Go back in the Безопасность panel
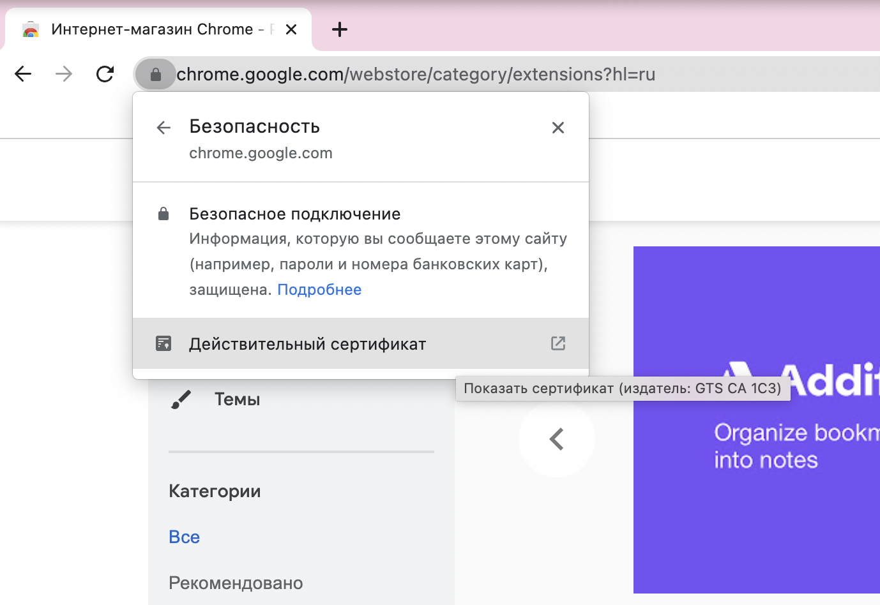 coord(163,127)
